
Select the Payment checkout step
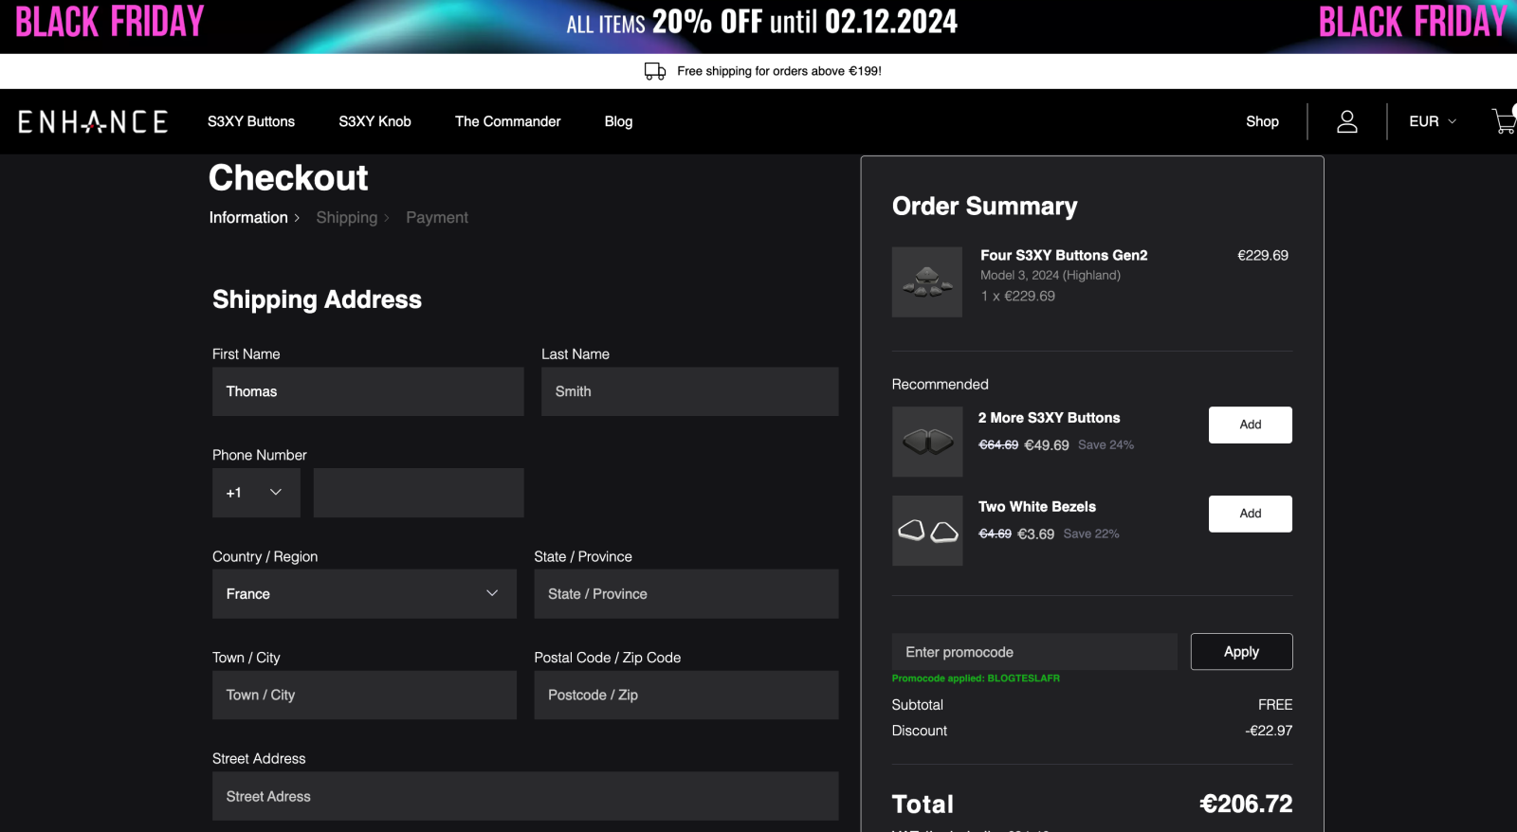coord(437,218)
